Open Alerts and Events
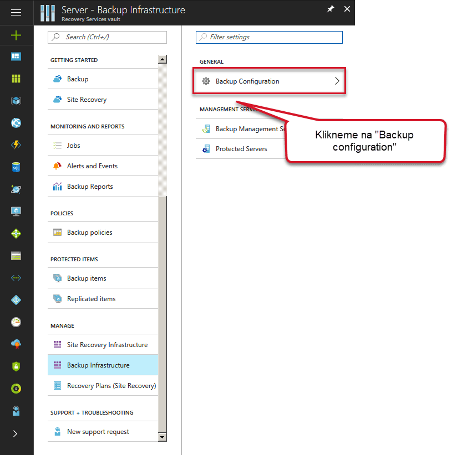Screen dimensions: 452x455 [x=103, y=166]
